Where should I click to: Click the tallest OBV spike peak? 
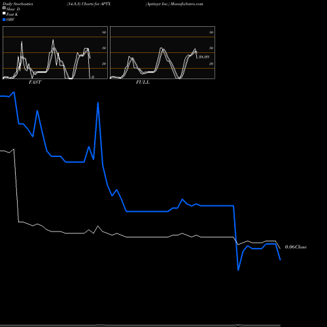98,103
